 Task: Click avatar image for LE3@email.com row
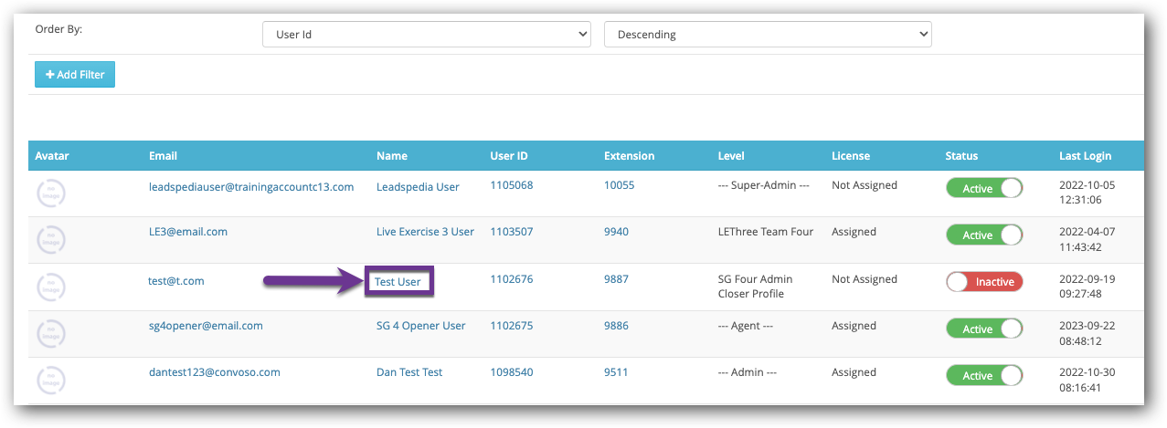pos(51,240)
